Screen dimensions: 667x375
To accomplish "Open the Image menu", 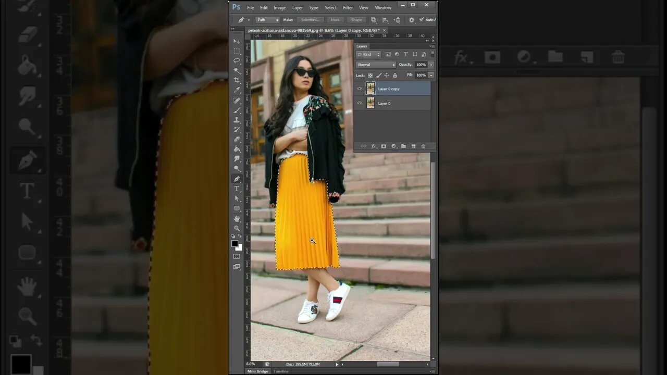I will point(280,7).
